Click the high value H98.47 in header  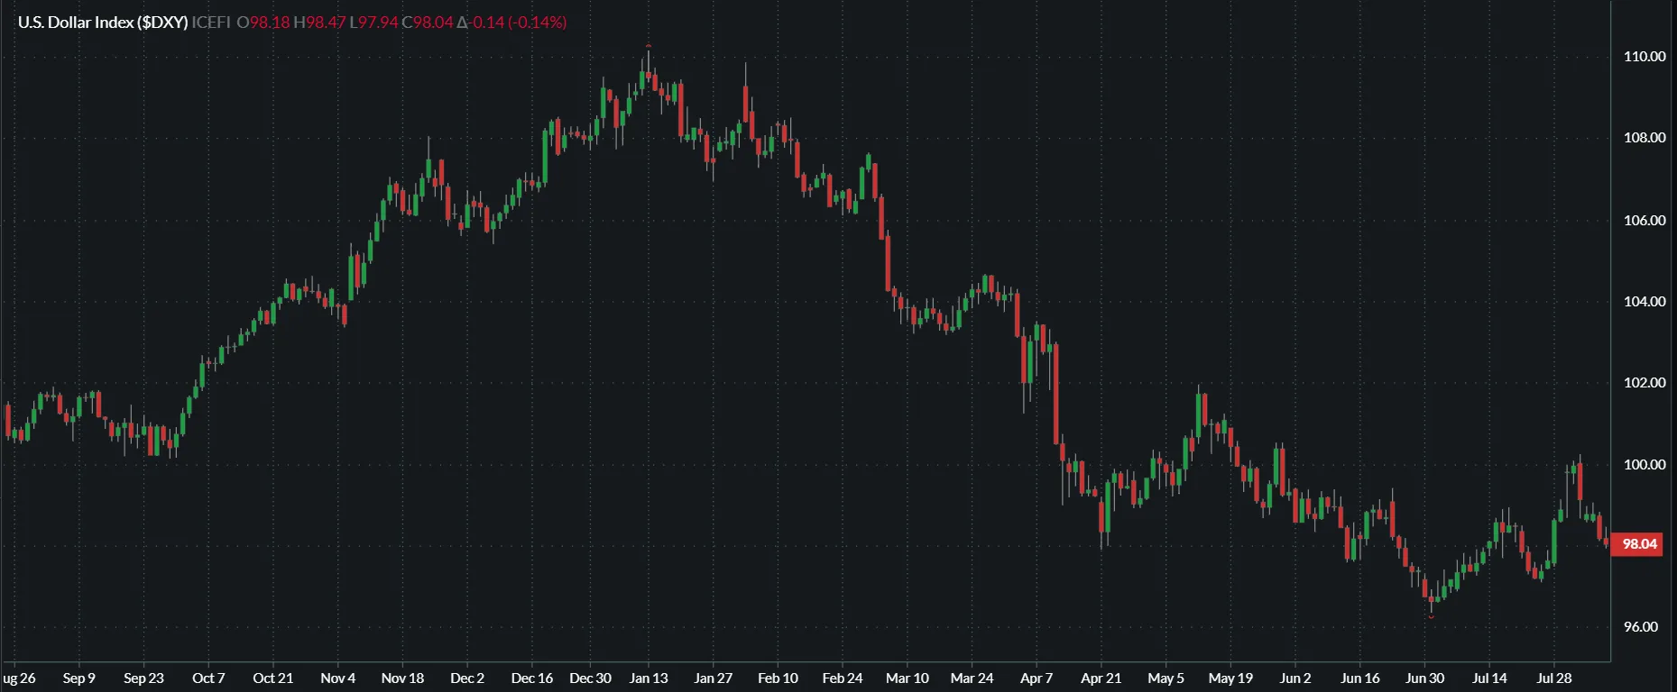[319, 23]
